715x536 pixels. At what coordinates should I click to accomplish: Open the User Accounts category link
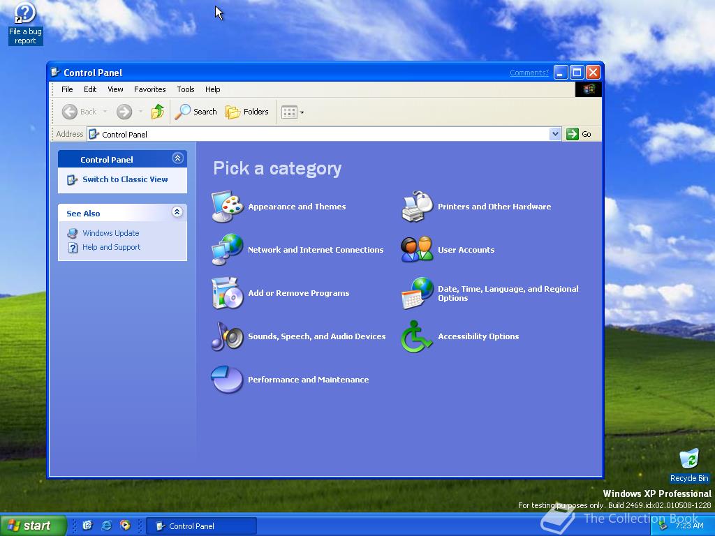pos(466,250)
